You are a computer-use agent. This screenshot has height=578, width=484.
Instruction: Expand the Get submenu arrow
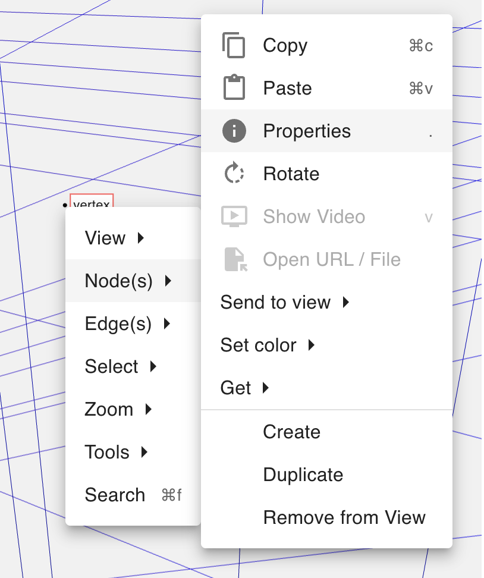click(x=266, y=388)
